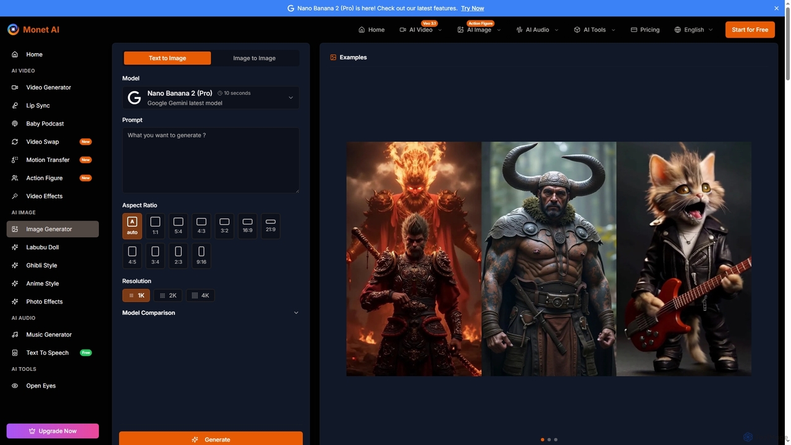The height and width of the screenshot is (445, 791).
Task: Click the Try Now banner link
Action: click(x=473, y=8)
